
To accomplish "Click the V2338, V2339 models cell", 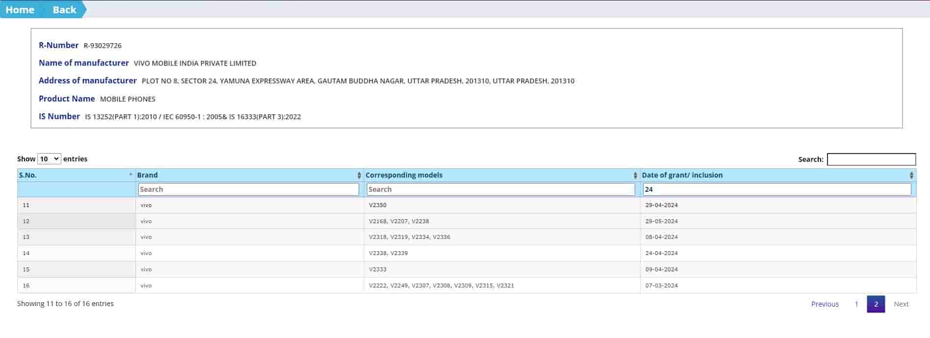I will click(388, 253).
